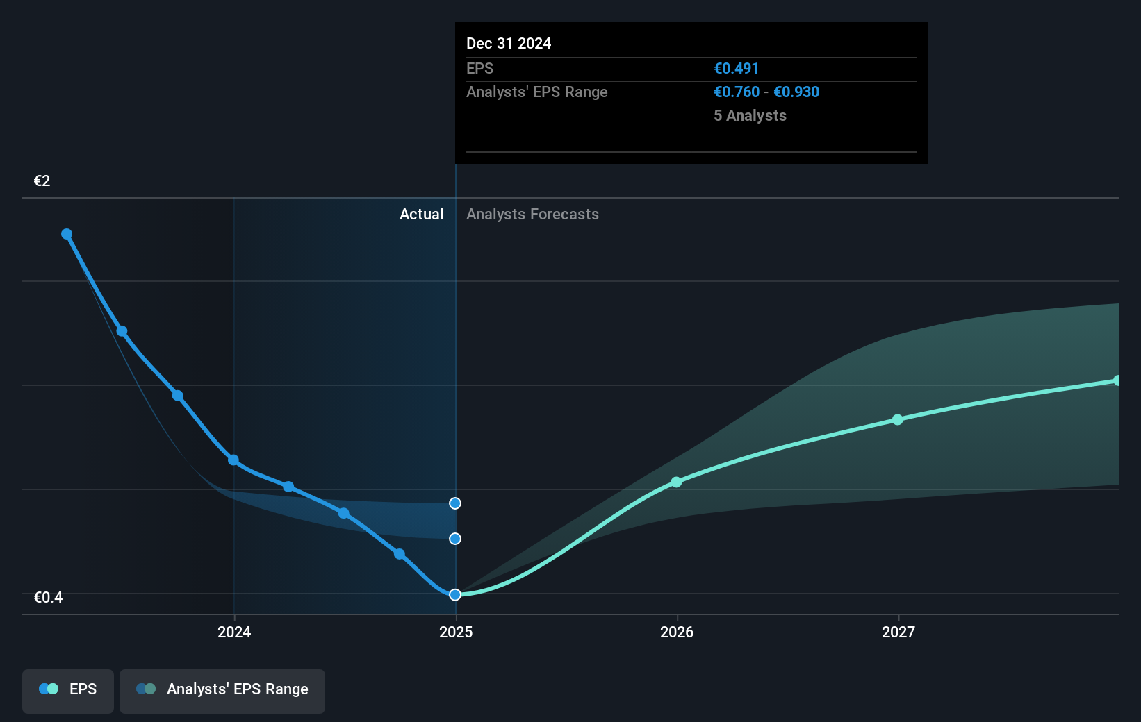Click the 'Analysts' EPS Range' tooltip row label
Image resolution: width=1141 pixels, height=722 pixels.
537,92
